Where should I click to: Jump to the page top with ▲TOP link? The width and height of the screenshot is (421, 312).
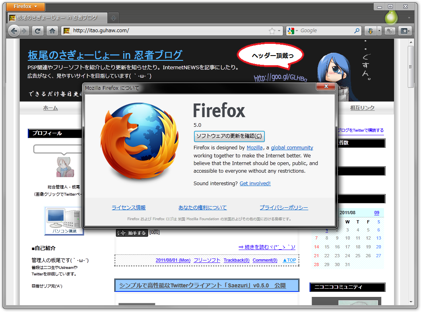point(289,260)
